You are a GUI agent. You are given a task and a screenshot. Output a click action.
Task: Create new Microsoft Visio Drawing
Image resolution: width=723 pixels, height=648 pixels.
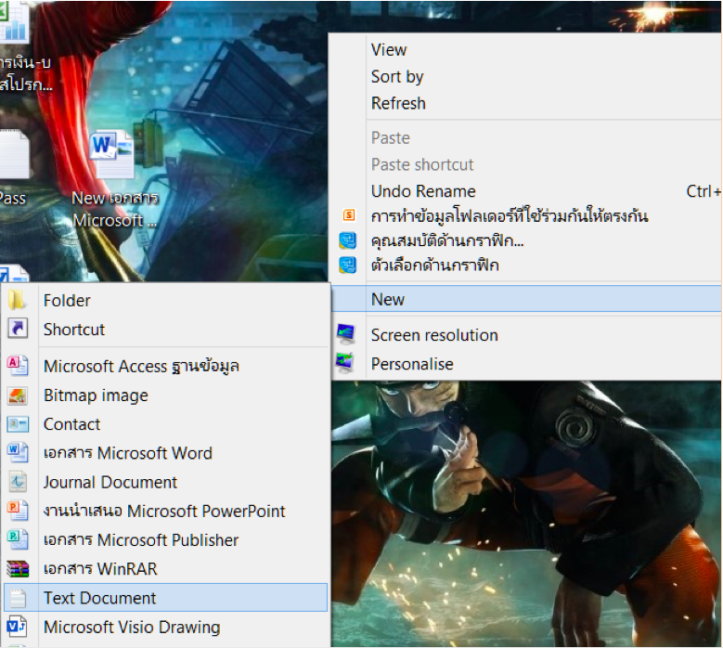pos(166,628)
